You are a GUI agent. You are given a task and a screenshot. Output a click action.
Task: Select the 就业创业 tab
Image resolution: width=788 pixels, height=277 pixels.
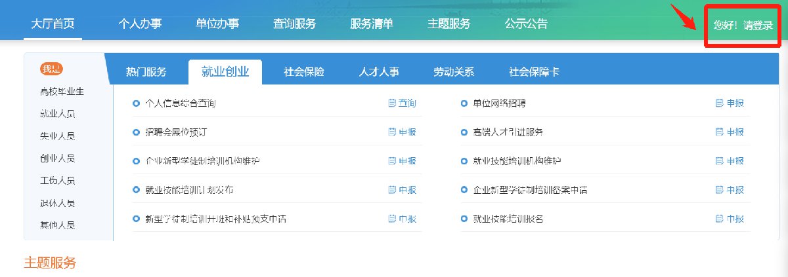(x=225, y=72)
